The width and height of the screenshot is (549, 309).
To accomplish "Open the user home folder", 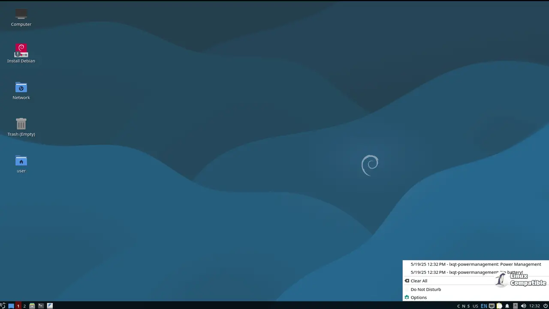I will [21, 162].
